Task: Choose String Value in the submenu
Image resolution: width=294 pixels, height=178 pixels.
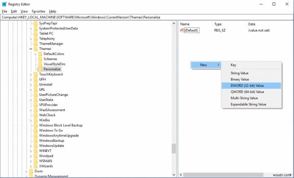Action: (x=251, y=73)
